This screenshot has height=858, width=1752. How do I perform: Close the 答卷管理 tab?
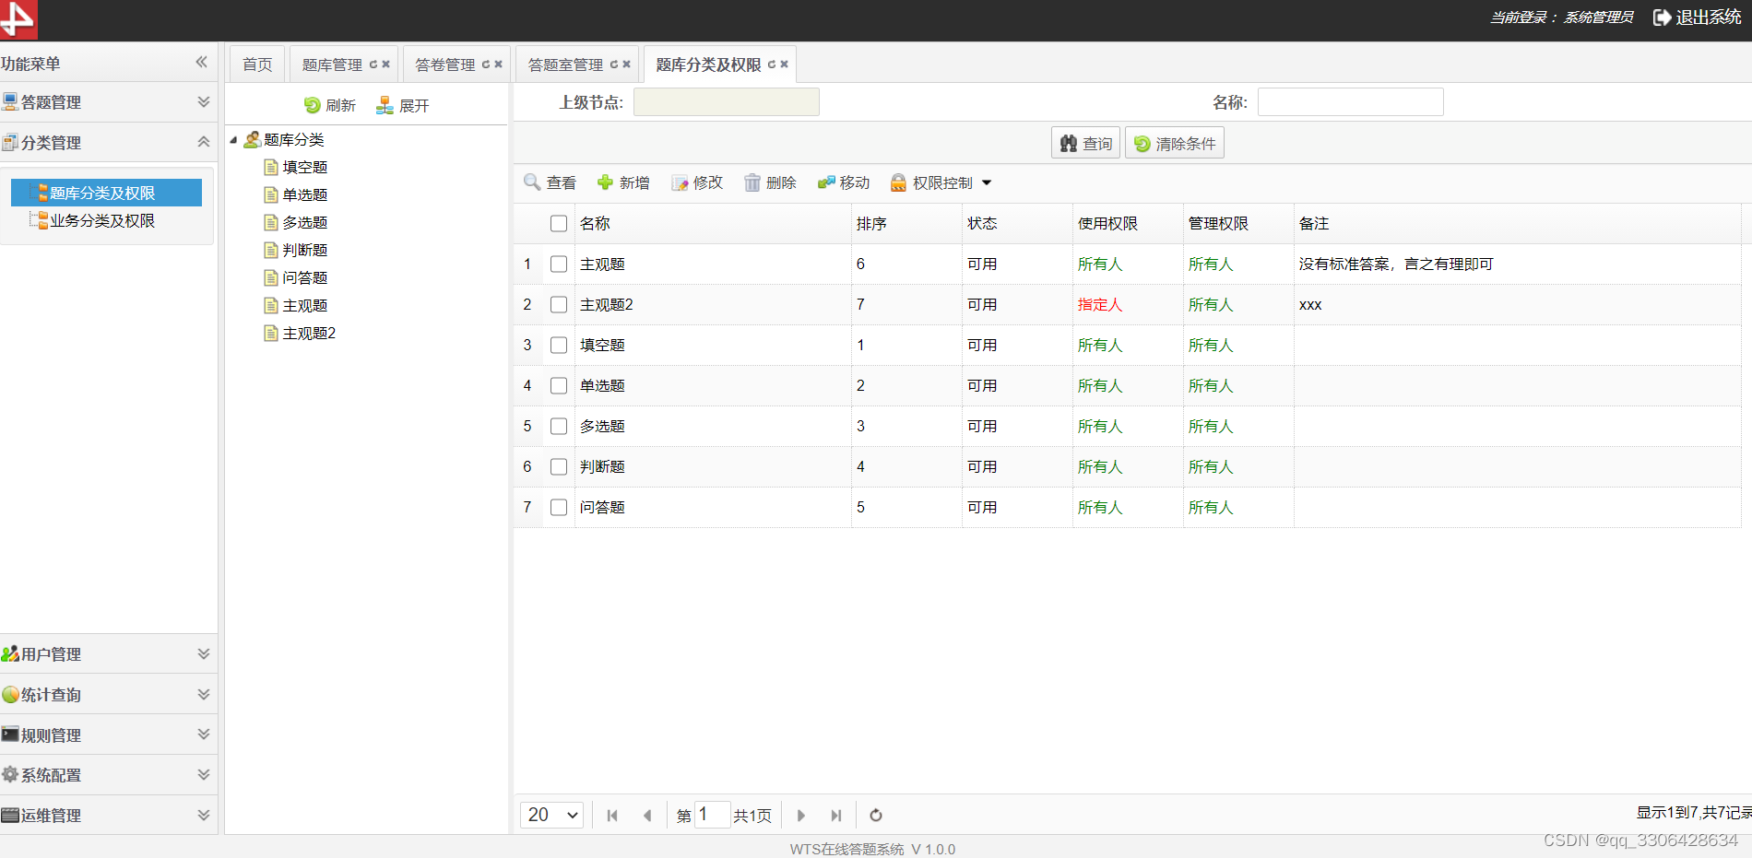(499, 65)
